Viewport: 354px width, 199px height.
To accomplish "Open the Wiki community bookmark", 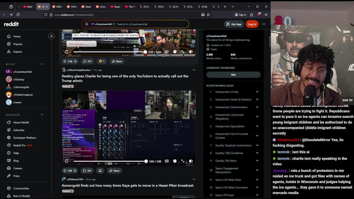I will tap(233, 75).
